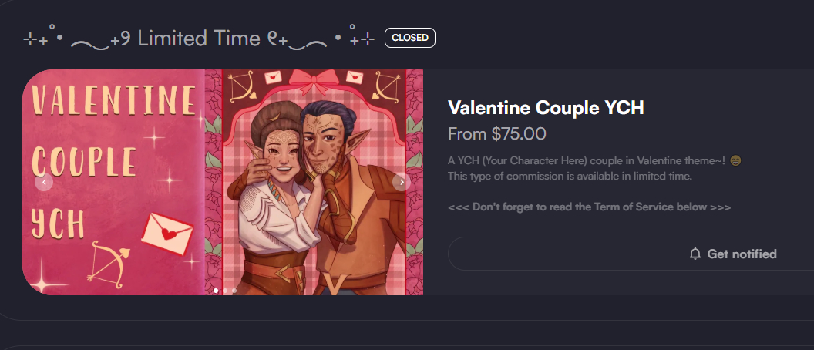Screen dimensions: 814x350
Task: Select the first carousel indicator dot
Action: point(216,291)
